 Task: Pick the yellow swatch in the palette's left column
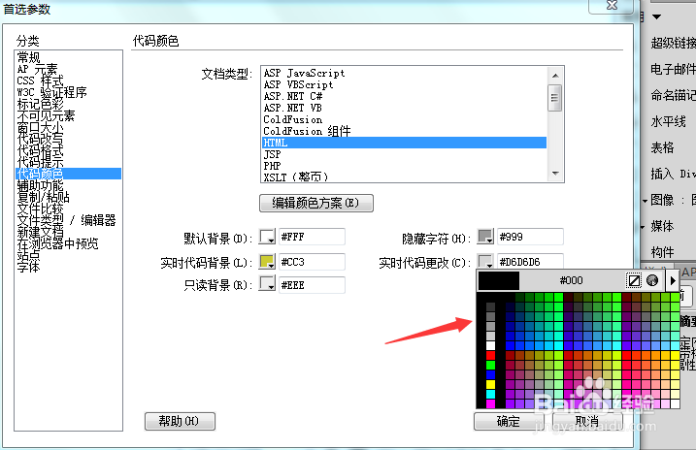coord(490,384)
